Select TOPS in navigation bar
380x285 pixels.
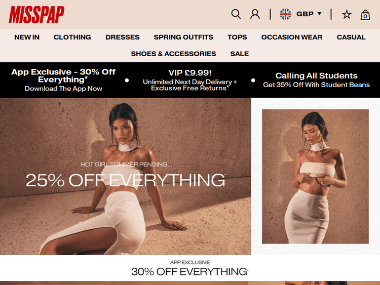coord(237,37)
